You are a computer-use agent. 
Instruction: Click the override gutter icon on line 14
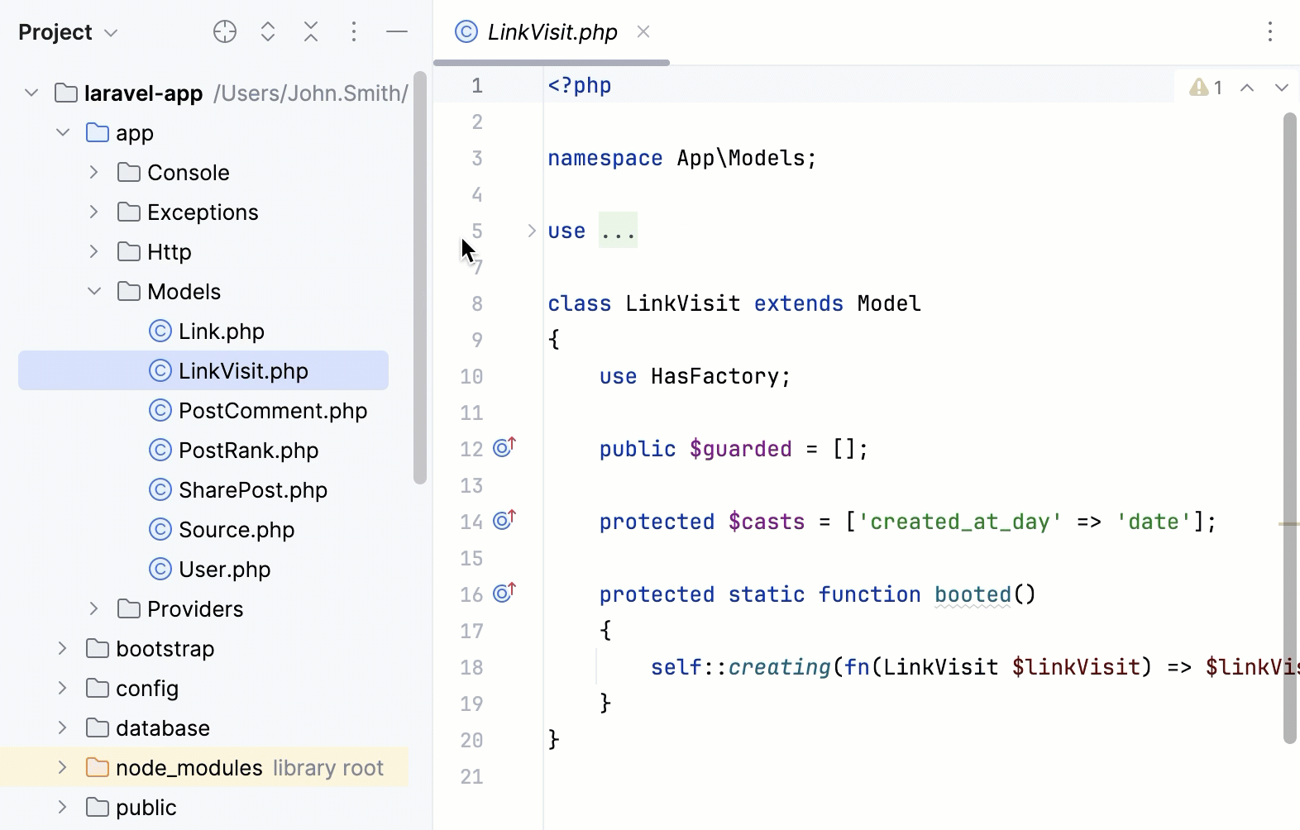[x=504, y=521]
